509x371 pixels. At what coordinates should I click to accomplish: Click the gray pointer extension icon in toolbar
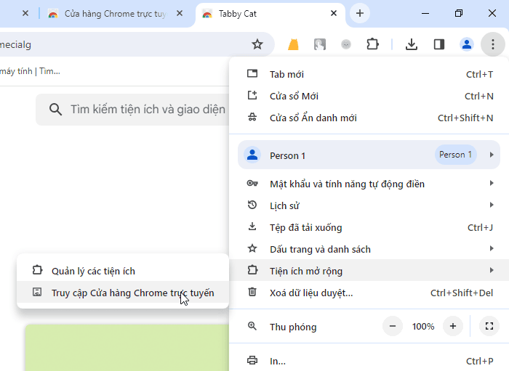[320, 44]
